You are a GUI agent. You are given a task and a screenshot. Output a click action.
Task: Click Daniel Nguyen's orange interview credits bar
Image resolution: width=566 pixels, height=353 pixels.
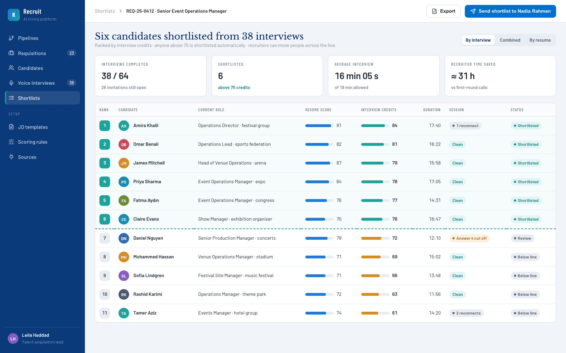click(x=375, y=238)
